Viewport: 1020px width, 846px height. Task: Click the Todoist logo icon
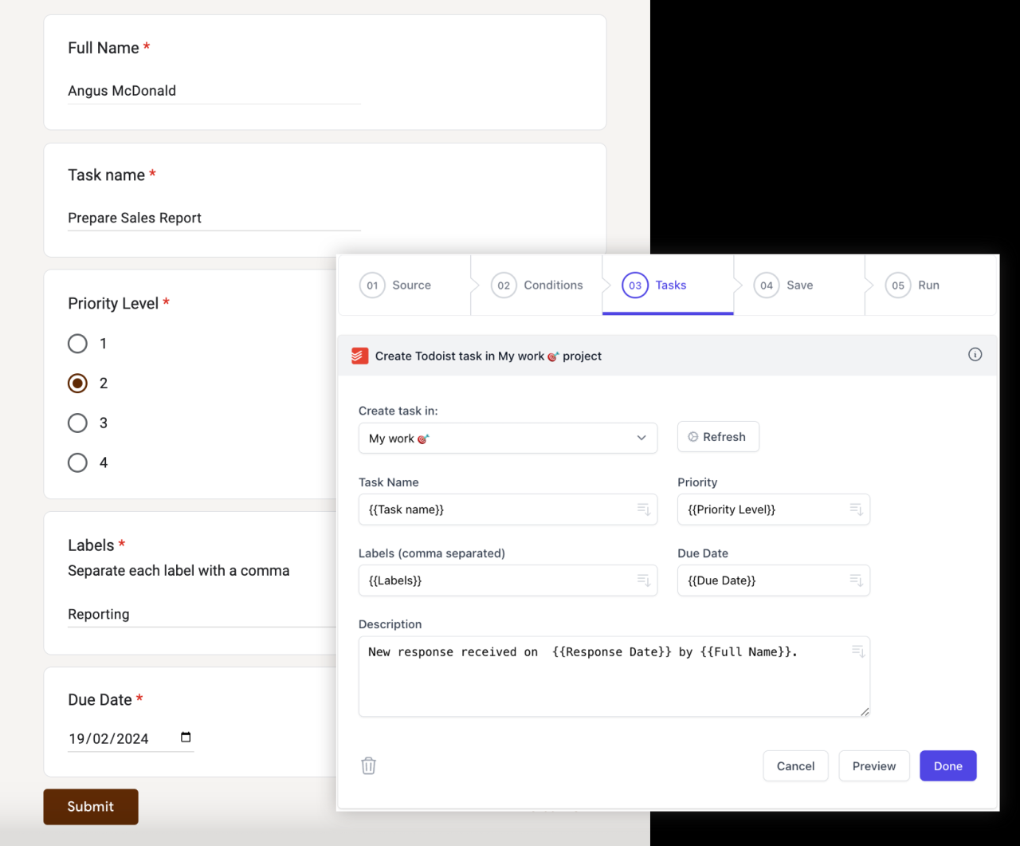[x=359, y=356]
